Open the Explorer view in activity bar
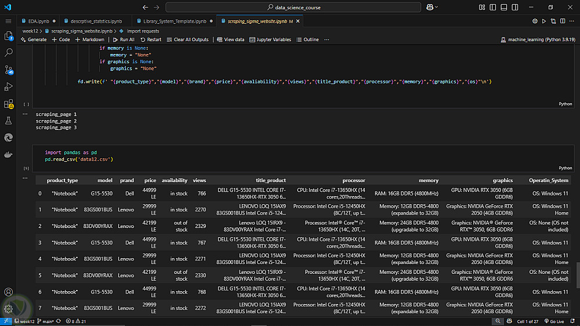This screenshot has width=580, height=326. (9, 35)
